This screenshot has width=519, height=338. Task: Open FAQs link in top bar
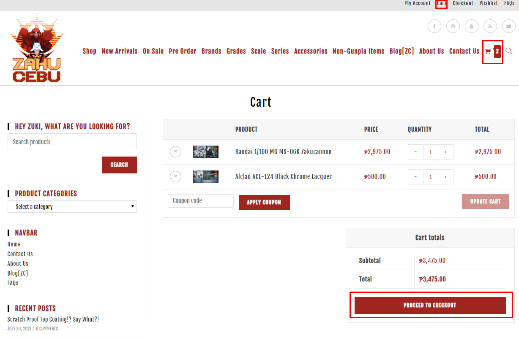509,3
